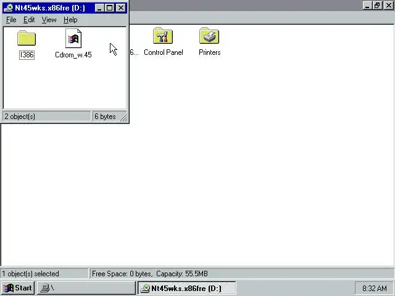Select the Cdrom_w.45 file icon
This screenshot has height=296, width=395.
pyautogui.click(x=73, y=38)
